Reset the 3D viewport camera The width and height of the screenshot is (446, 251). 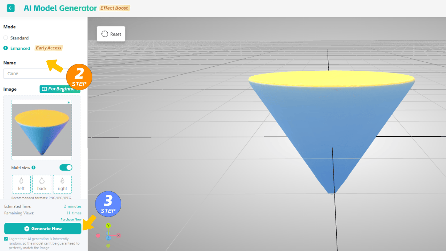coord(111,34)
